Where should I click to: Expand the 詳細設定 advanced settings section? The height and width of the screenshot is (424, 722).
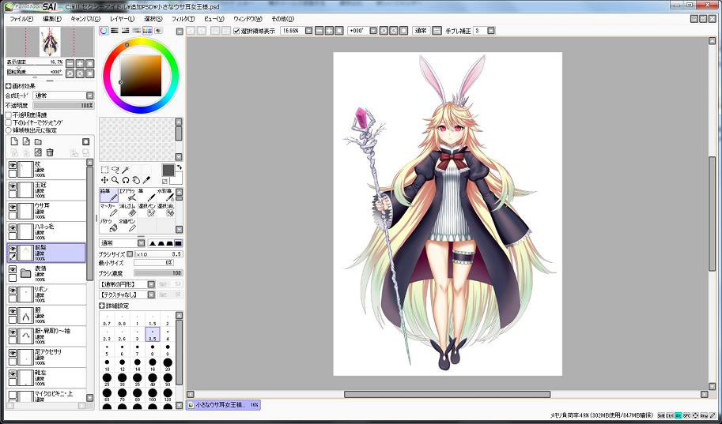101,305
